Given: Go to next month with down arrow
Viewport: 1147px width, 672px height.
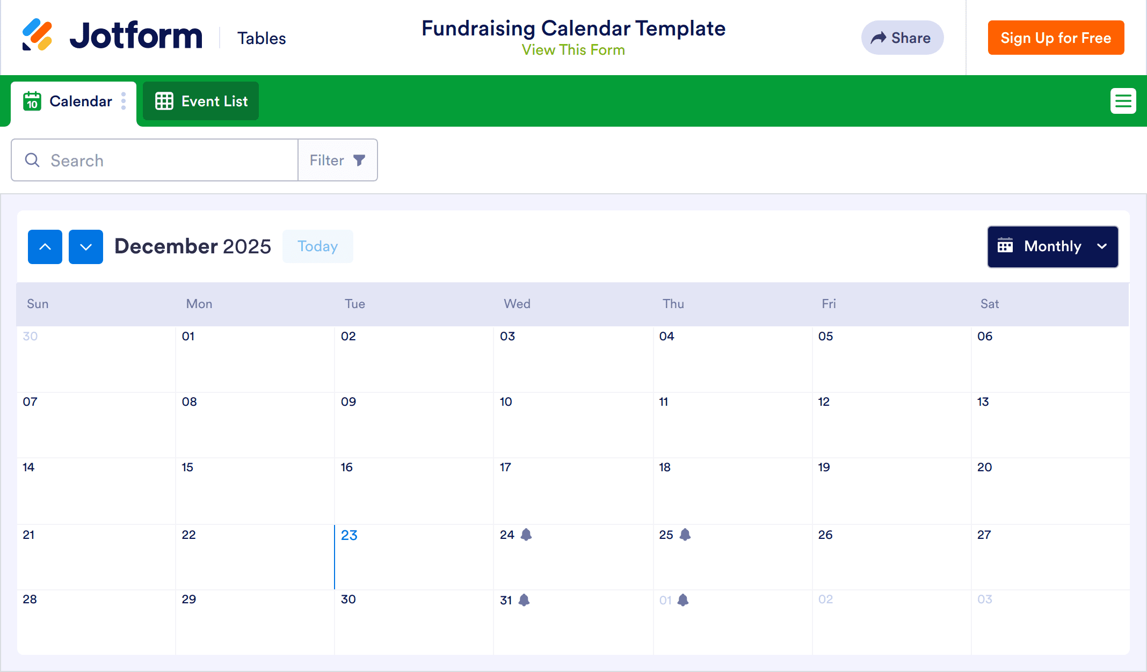Looking at the screenshot, I should pos(86,247).
